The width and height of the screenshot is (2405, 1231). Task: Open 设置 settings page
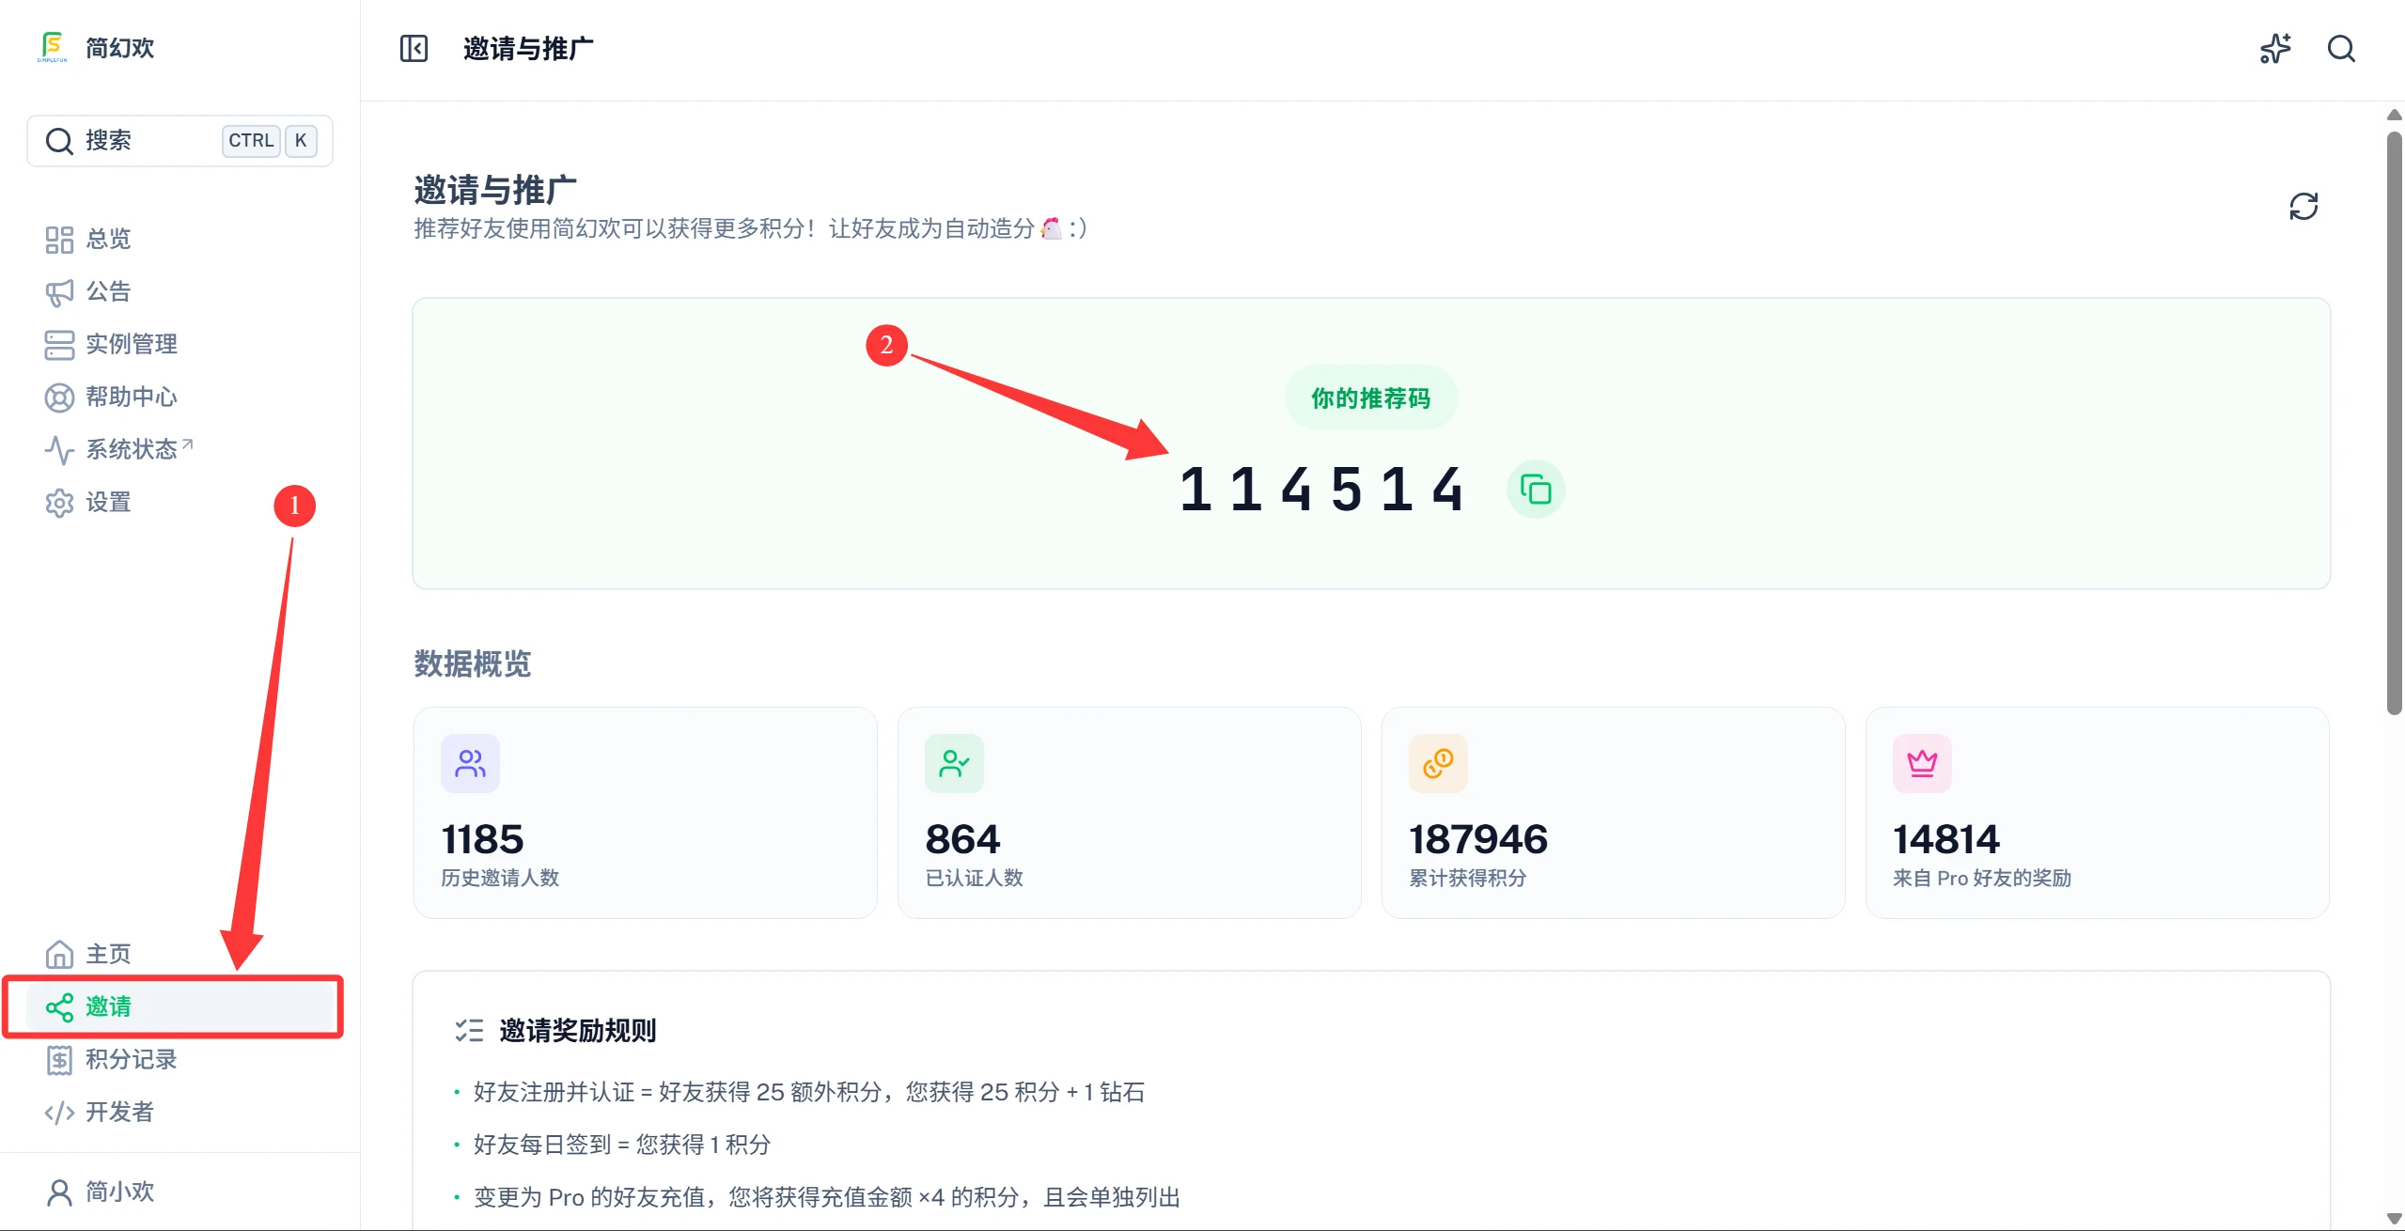(180, 503)
